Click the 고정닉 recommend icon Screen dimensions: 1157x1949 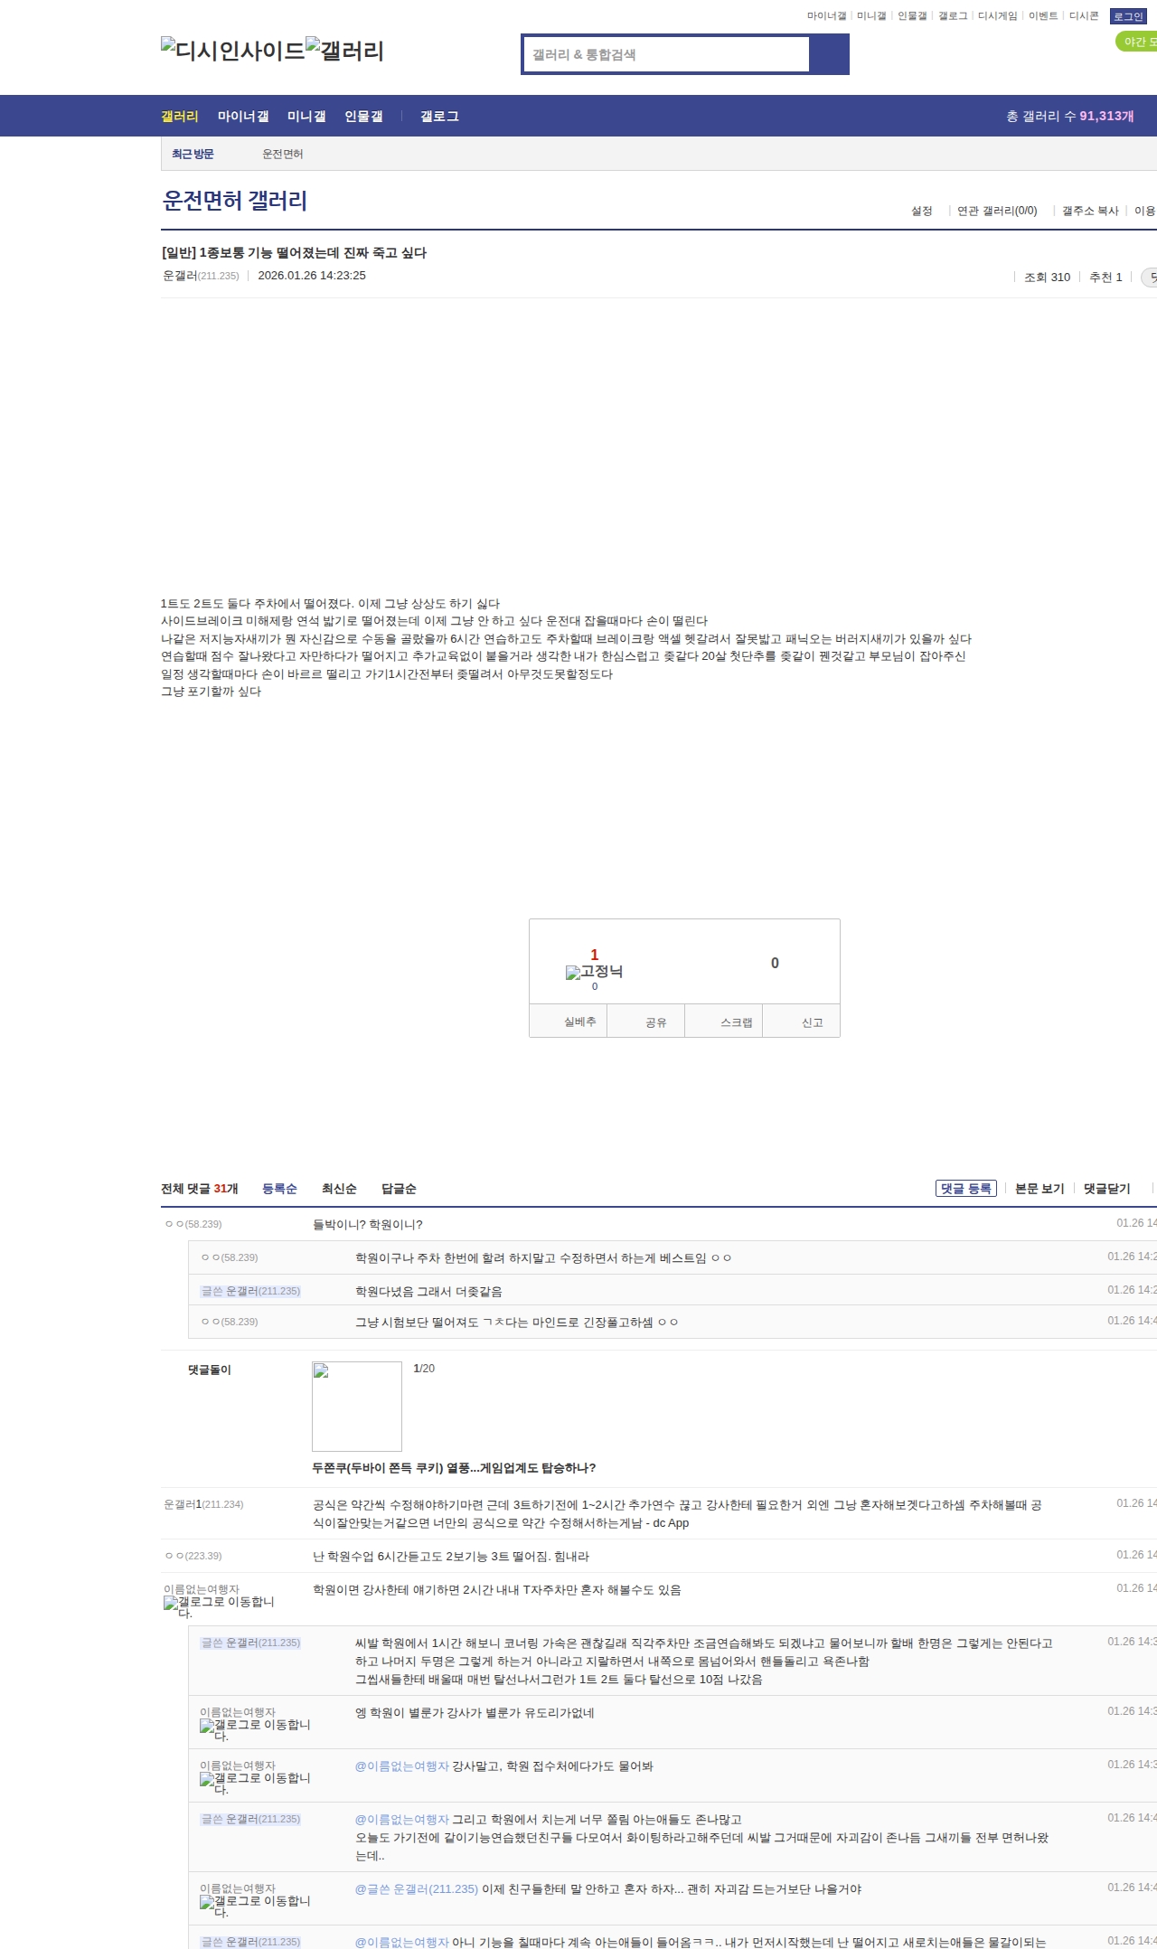point(594,972)
